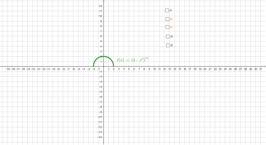Viewport: 266px width, 145px height.
Task: Click x-axis label 10
Action: pos(154,69)
